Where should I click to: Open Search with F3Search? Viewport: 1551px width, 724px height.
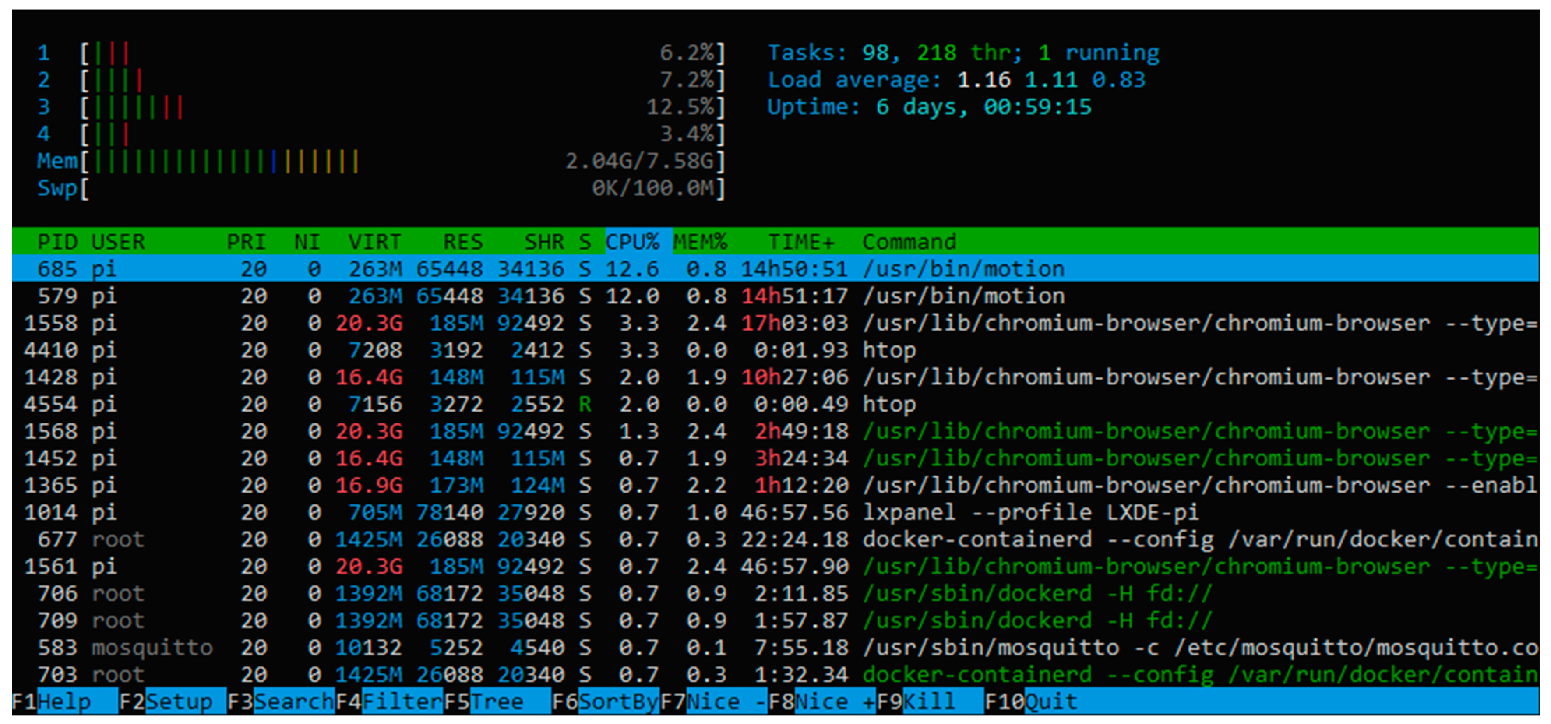pos(283,701)
